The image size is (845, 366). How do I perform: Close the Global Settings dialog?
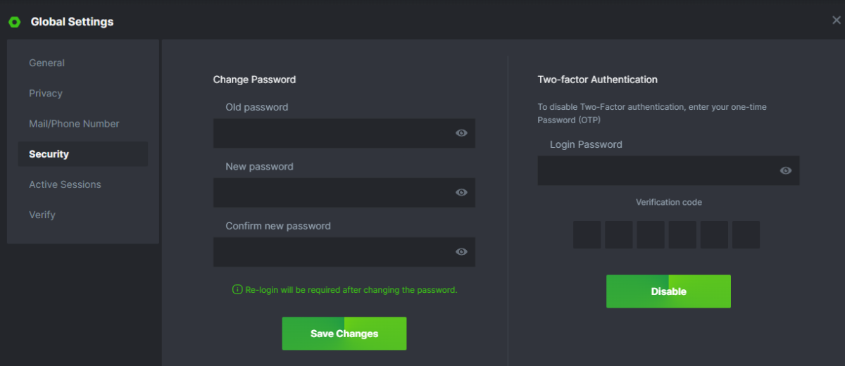pos(836,20)
